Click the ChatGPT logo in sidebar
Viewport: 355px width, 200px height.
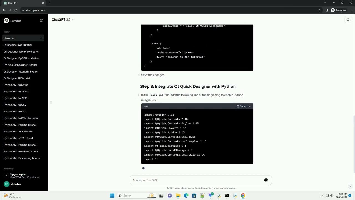pos(6,21)
